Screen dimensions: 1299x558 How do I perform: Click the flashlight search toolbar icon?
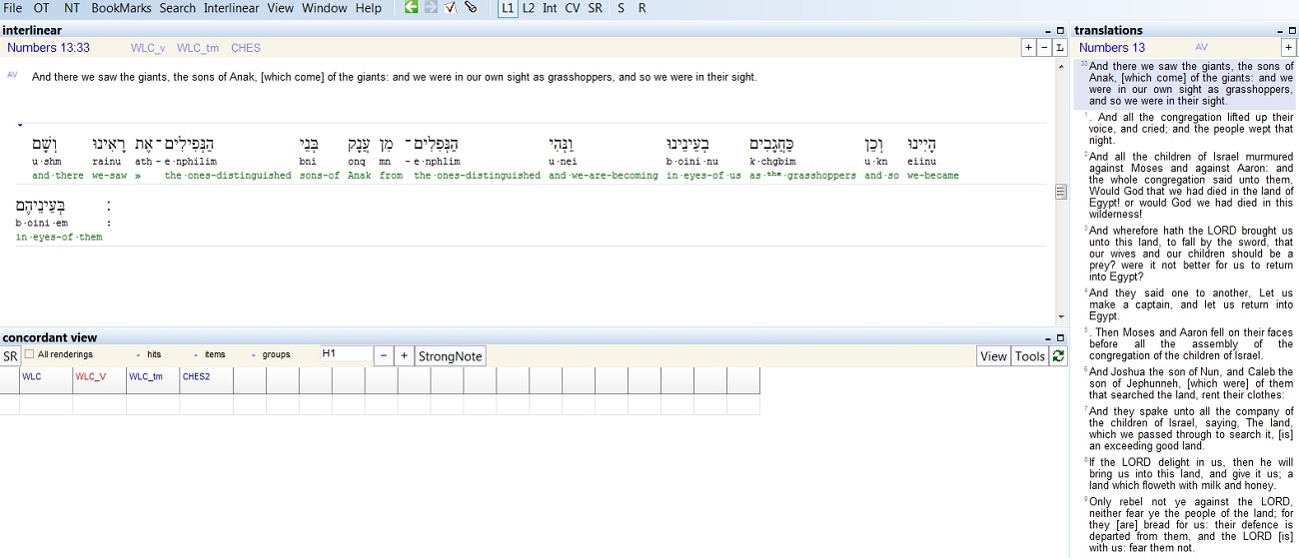(x=471, y=8)
